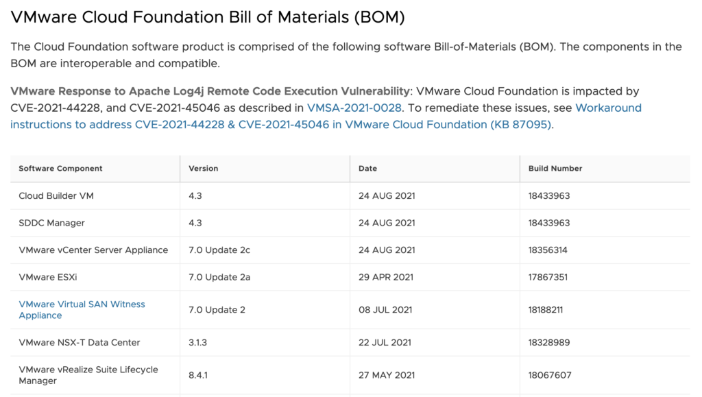Click the VMware NSX-T Data Center cell
Viewport: 702px width, 397px height.
[80, 343]
